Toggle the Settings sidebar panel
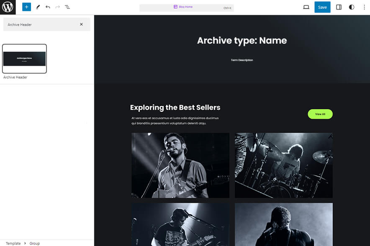 coord(338,7)
